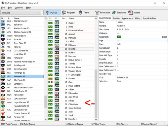Viewport: 168px width, 126px height.
Task: Click the ST position badge for Rivaldo
Action: point(57,49)
